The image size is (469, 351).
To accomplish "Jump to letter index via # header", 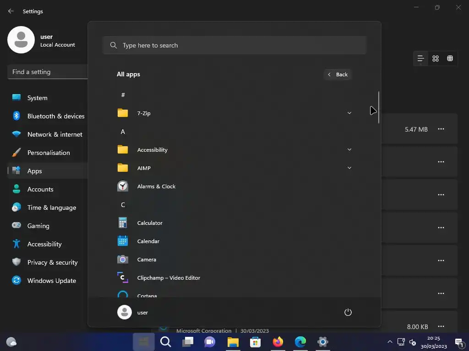I will [x=123, y=95].
